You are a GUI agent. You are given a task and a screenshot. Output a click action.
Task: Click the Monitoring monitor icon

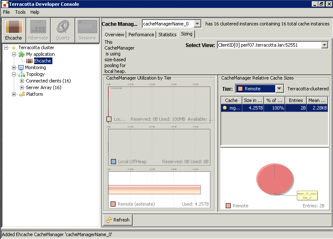(21, 67)
